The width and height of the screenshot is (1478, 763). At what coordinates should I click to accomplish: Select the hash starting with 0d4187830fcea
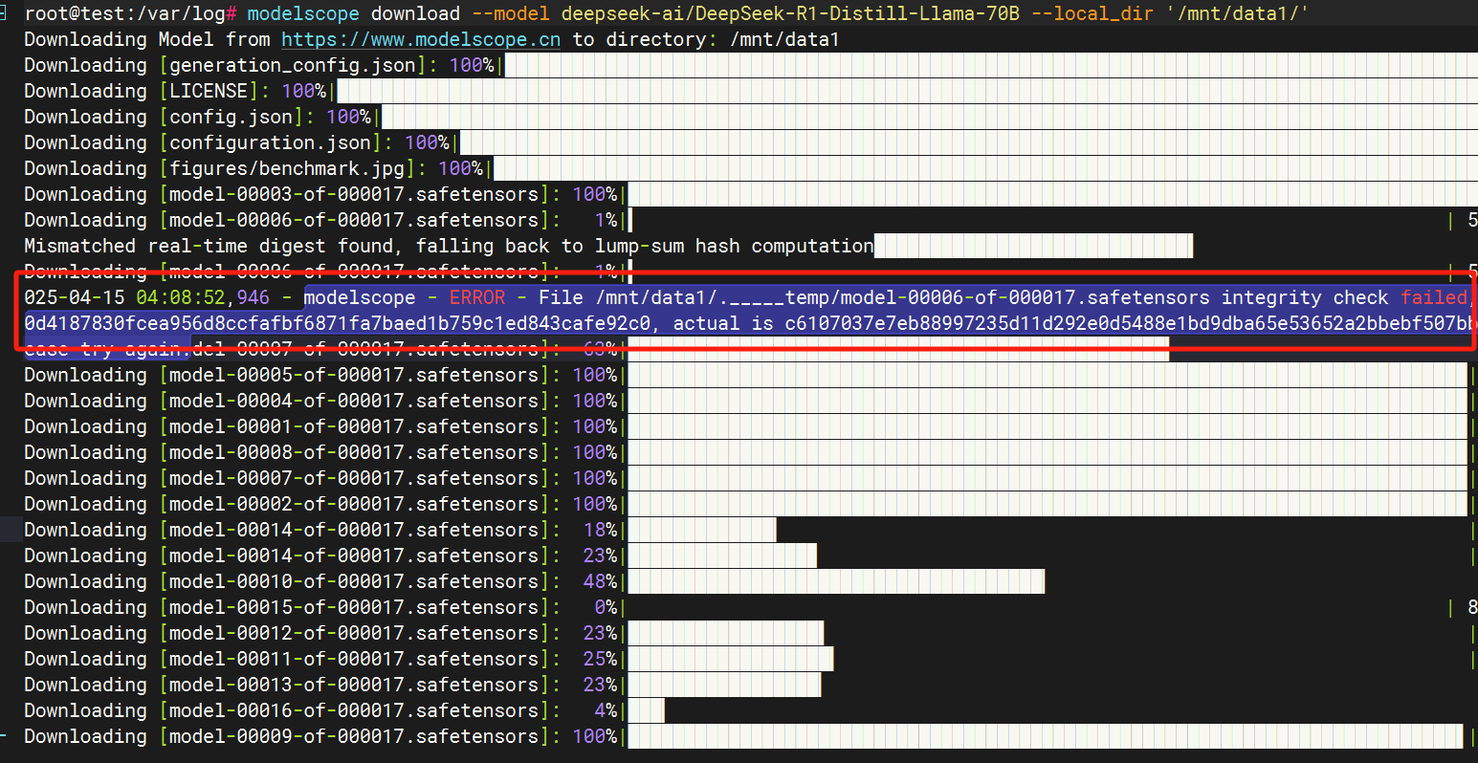pos(338,323)
